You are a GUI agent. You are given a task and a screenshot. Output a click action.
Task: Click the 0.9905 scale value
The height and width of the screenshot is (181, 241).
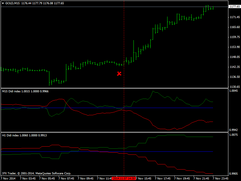click(x=233, y=174)
